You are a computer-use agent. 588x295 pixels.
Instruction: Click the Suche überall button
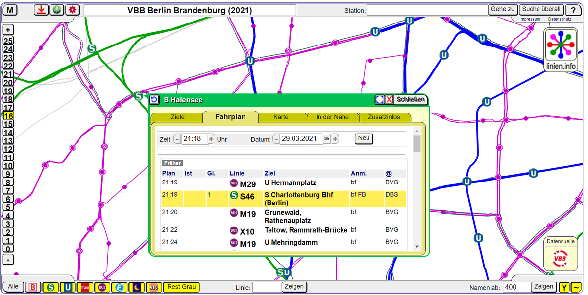pyautogui.click(x=541, y=9)
